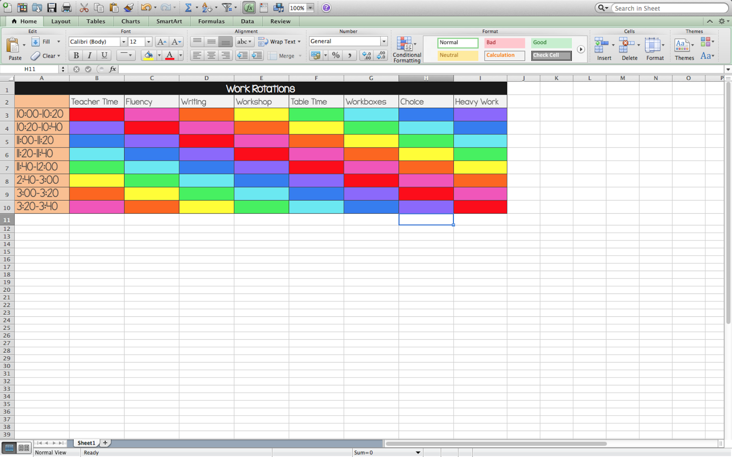Viewport: 732px width, 457px height.
Task: Decrease font size with smaller A
Action: pyautogui.click(x=177, y=42)
